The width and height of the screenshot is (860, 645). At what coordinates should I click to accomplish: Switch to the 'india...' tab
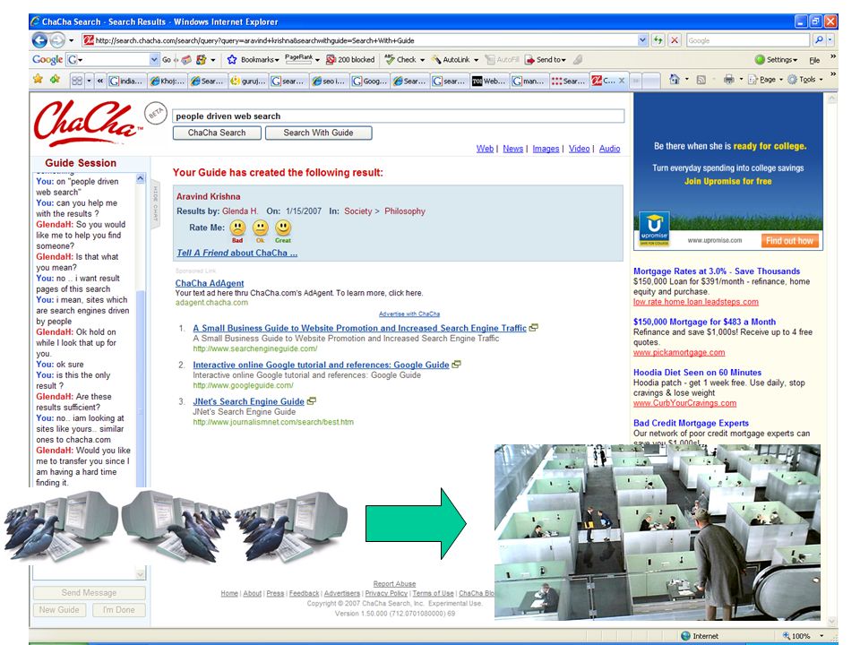[x=126, y=81]
